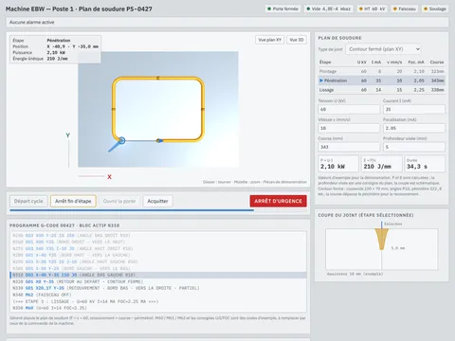The width and height of the screenshot is (455, 341).
Task: Select G-code line N250 ANGLE BAS DROIT
Action: coord(158,236)
